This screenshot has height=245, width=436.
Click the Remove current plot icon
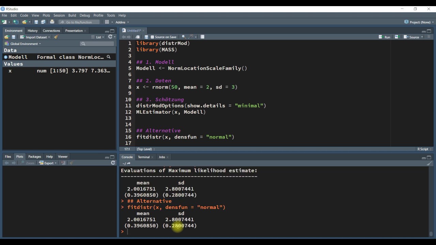63,163
